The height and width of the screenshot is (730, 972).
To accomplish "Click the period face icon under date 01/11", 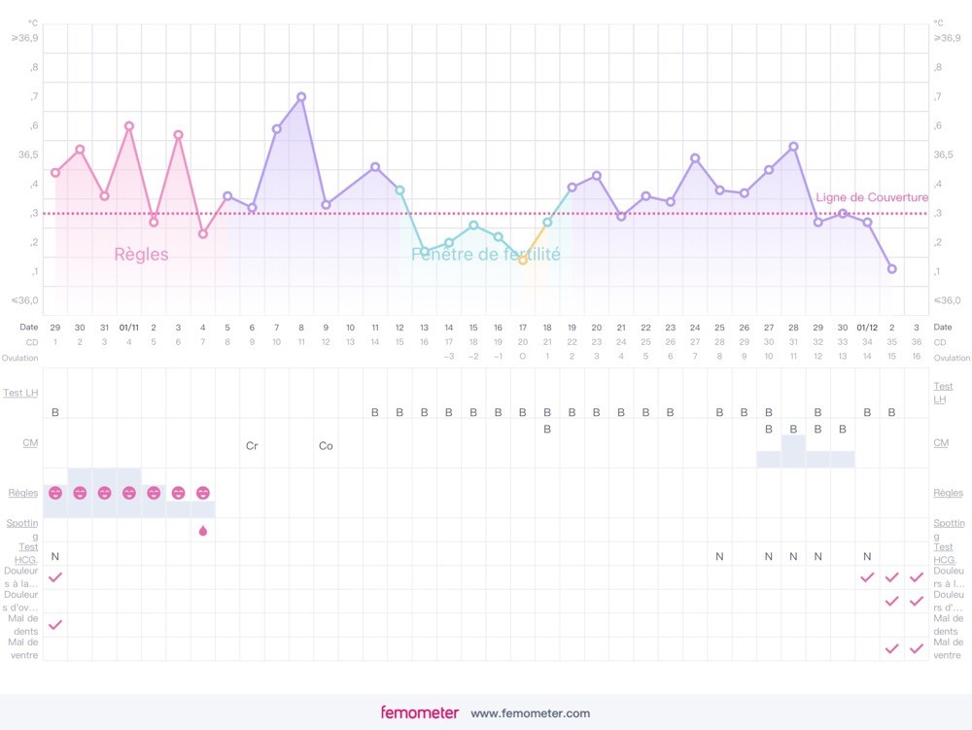I will (x=129, y=493).
